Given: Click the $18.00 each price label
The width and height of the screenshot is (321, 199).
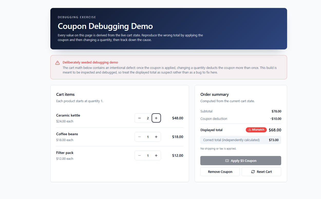Looking at the screenshot, I should (65, 140).
